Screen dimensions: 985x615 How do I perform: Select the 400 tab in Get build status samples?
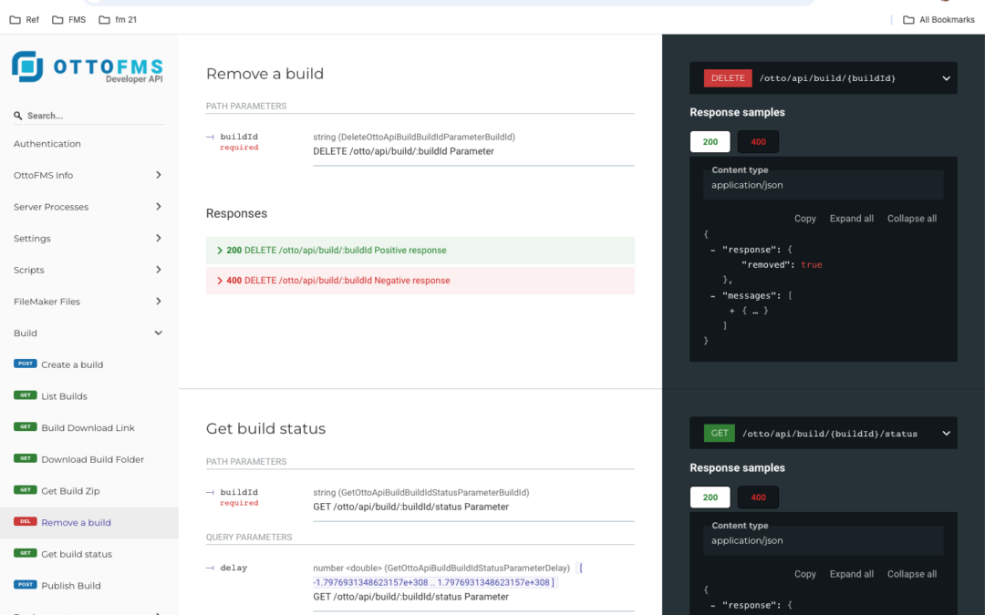(x=758, y=497)
